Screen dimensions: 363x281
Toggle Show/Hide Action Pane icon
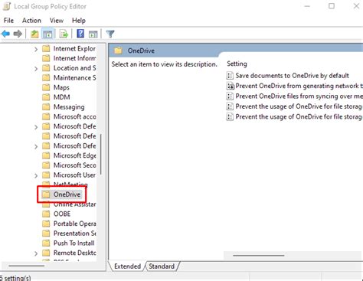coord(93,34)
